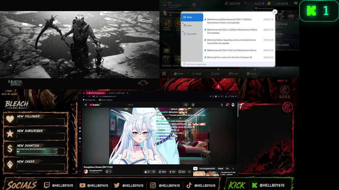Viewport: 339px width, 190px height.
Task: Open the SmugAlanaVODS channel avatar
Action: [86, 172]
